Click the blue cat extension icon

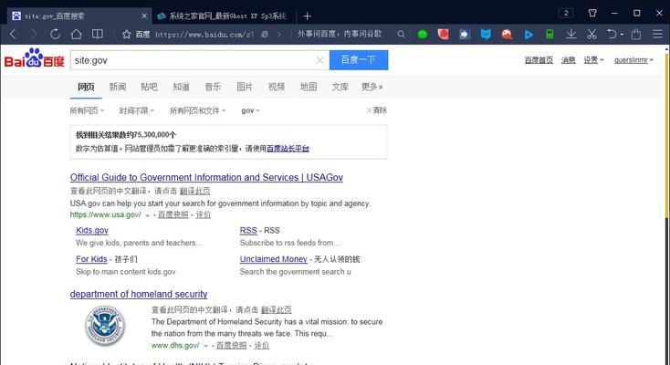(x=486, y=35)
